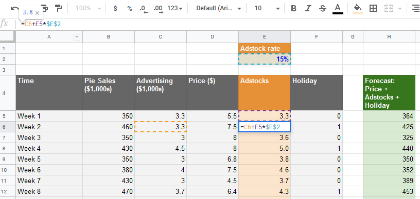This screenshot has width=420, height=199.
Task: Open the column A filter dropdown arrow
Action: (77, 37)
